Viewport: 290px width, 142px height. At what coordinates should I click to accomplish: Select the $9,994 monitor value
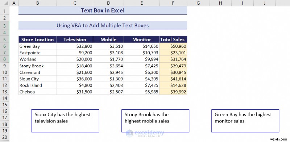(x=141, y=59)
